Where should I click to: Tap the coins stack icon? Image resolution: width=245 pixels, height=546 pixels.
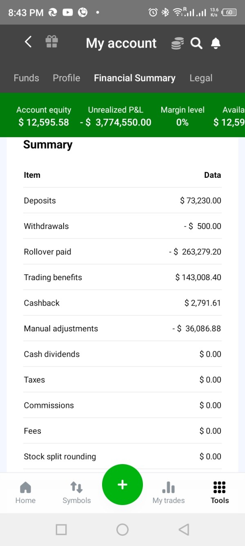177,43
